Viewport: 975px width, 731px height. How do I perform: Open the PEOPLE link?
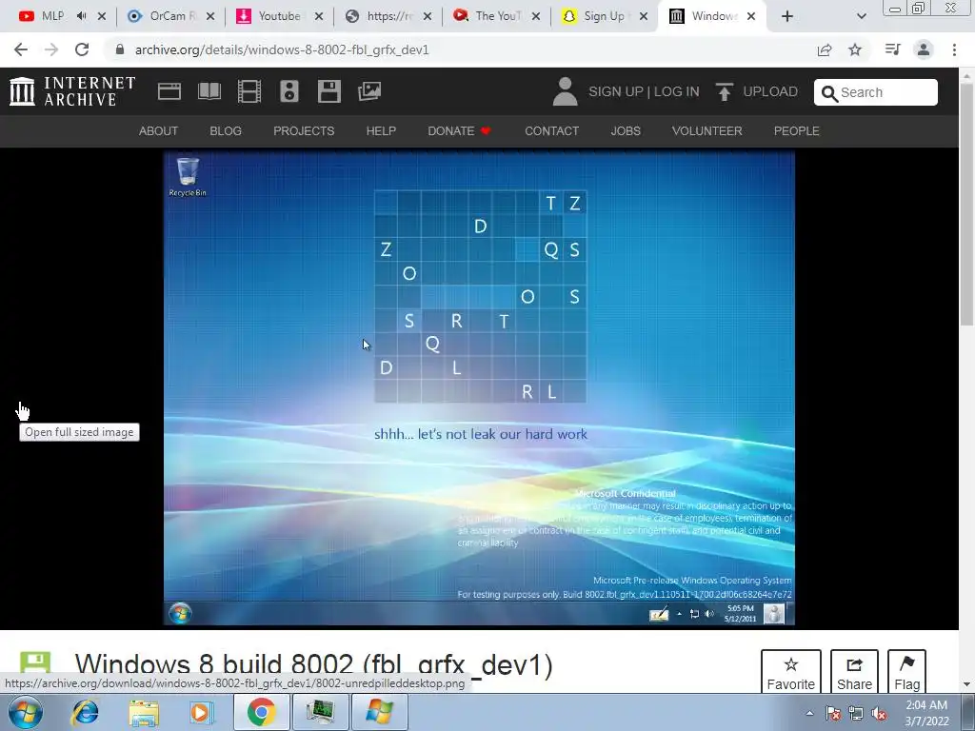pos(796,131)
